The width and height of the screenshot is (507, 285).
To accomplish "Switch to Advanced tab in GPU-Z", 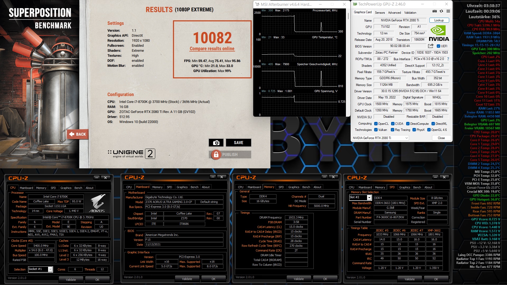I will [395, 12].
